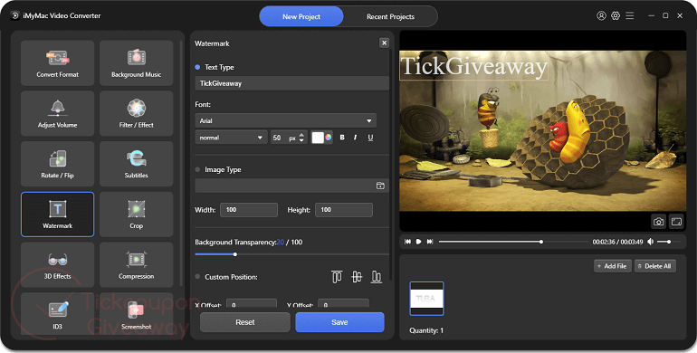Screen dimensions: 697x353
Task: Select the Compression tool
Action: point(136,264)
